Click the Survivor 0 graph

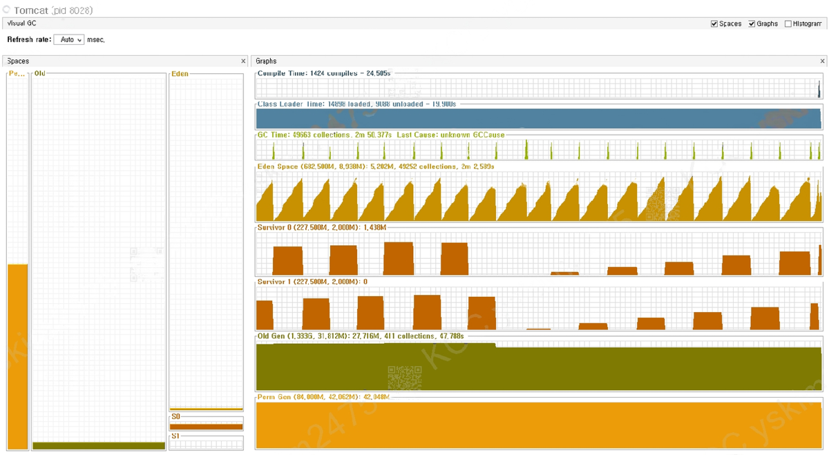pyautogui.click(x=539, y=252)
